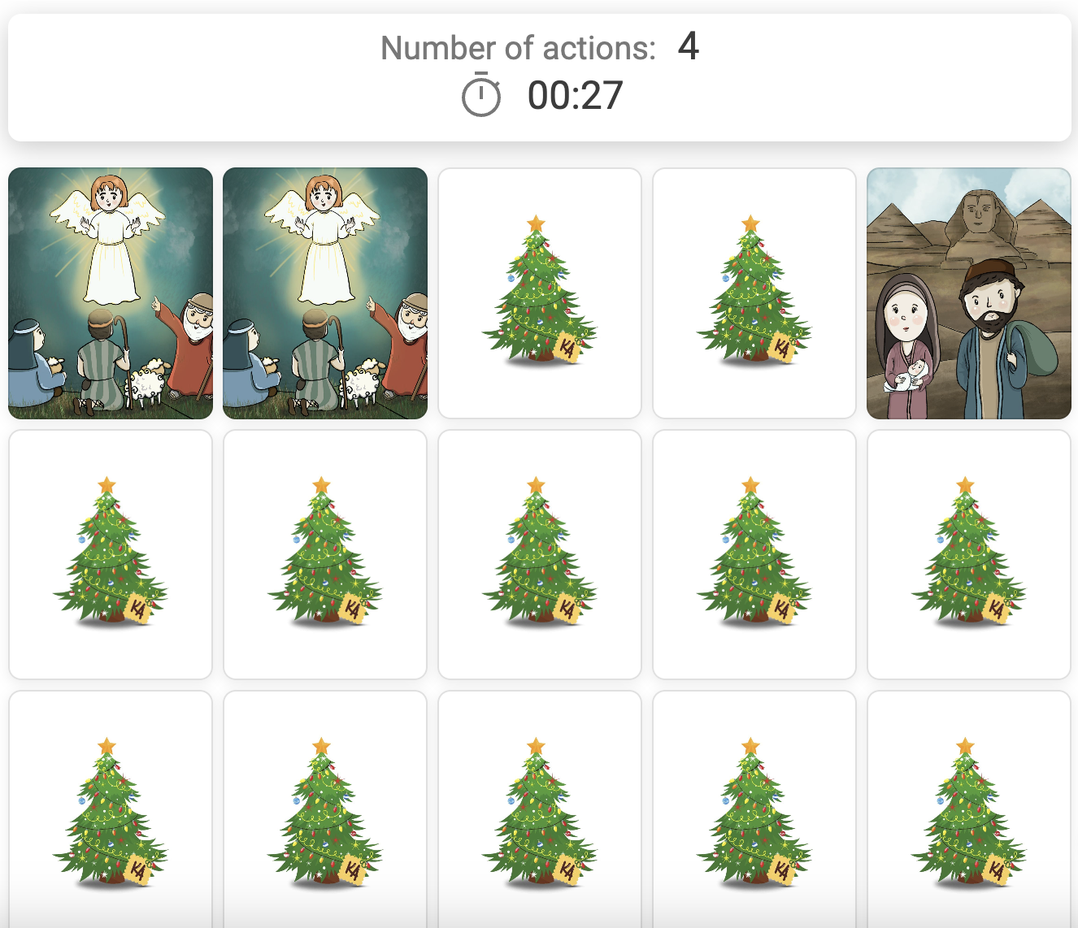The image size is (1078, 928).
Task: Click the actions counter value 4
Action: coord(688,46)
